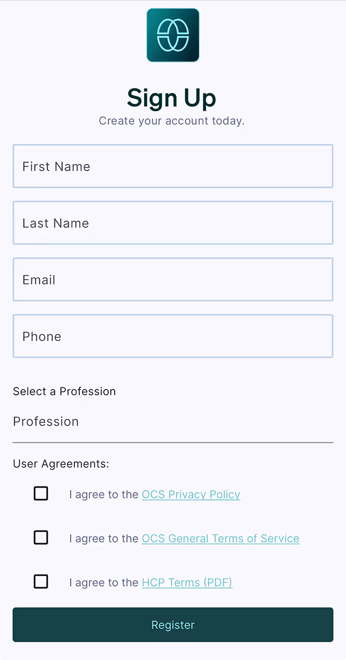Click inside the Last Name field
Image resolution: width=346 pixels, height=660 pixels.
173,223
